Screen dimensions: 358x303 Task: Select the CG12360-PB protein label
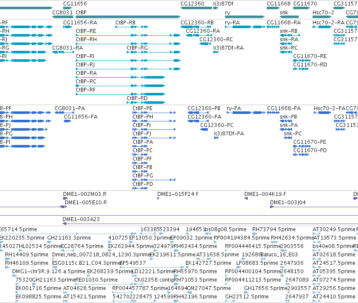point(204,108)
